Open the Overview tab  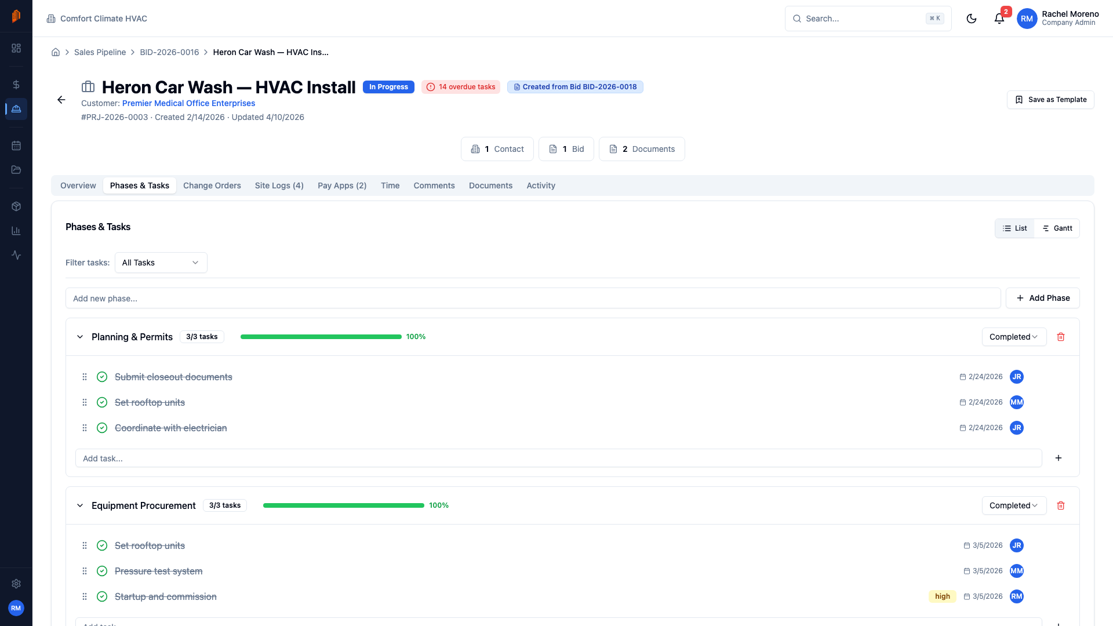tap(78, 185)
